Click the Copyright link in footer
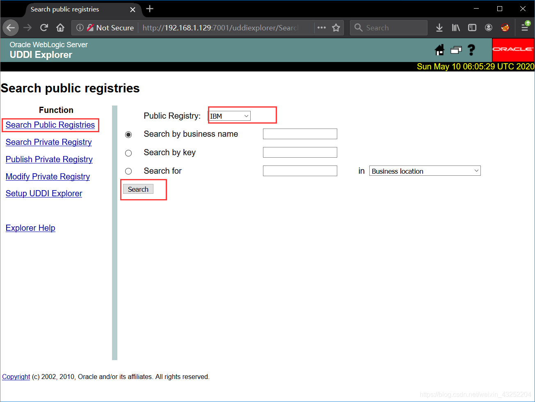The height and width of the screenshot is (402, 535). click(x=16, y=377)
